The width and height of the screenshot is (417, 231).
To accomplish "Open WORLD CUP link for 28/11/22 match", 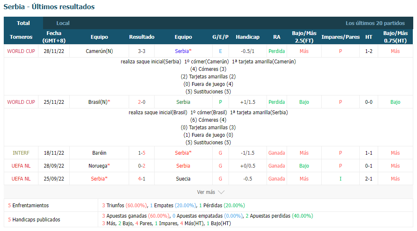I will point(21,51).
